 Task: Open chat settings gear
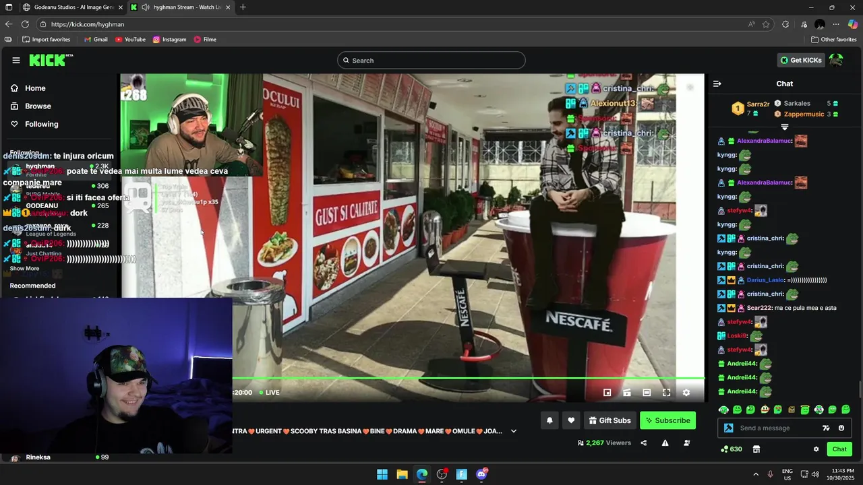816,449
